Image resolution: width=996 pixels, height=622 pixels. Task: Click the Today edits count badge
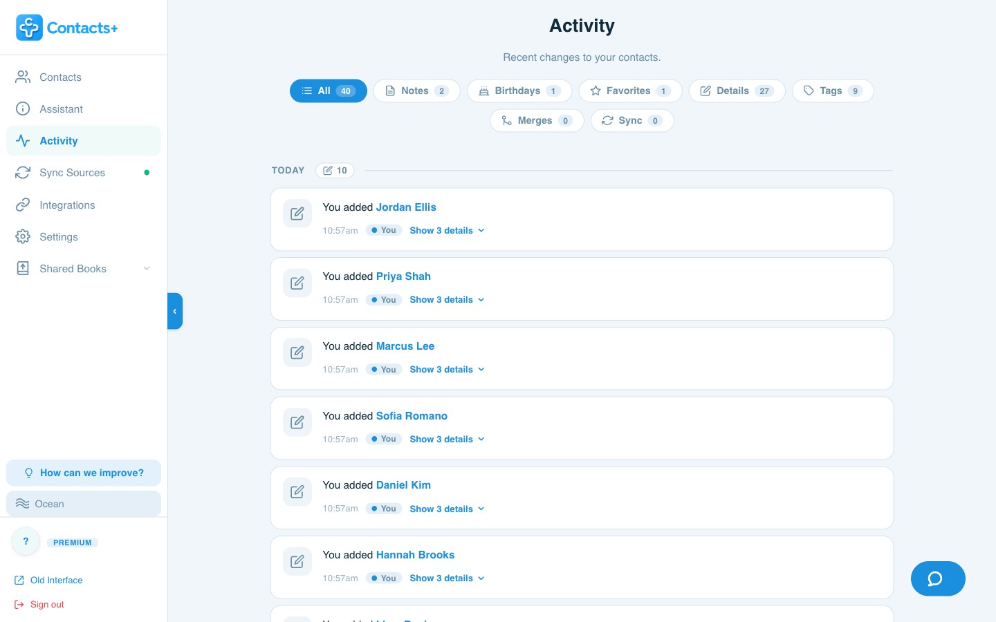tap(335, 171)
